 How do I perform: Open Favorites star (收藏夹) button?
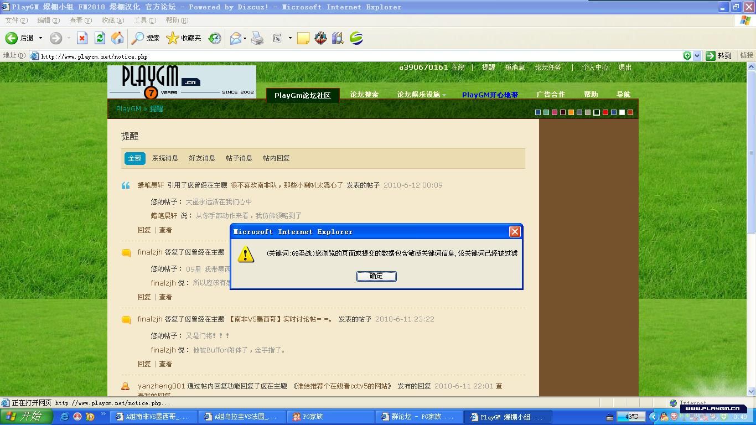[184, 38]
